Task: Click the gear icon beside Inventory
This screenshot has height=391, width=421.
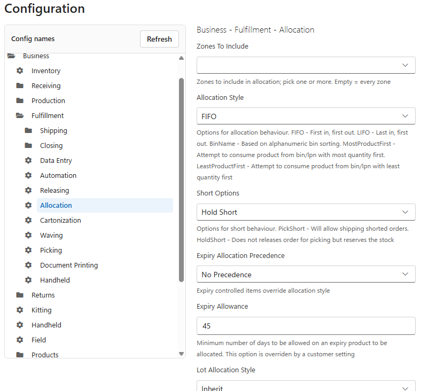Action: (x=20, y=71)
